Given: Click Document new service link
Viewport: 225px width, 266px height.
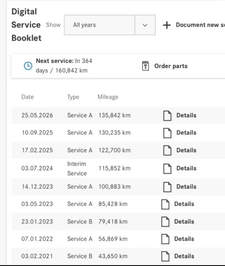Looking at the screenshot, I should 200,25.
